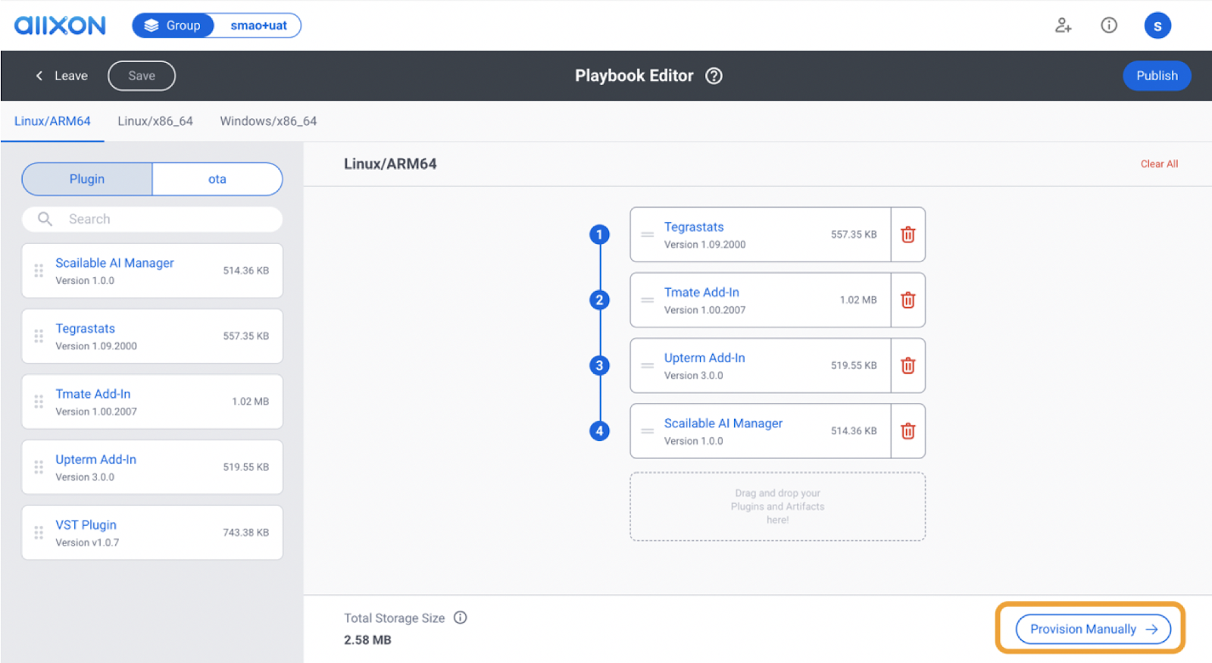Remove Tmate Add-In using trash icon

[907, 300]
